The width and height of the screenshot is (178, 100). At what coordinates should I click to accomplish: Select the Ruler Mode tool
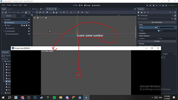pos(57,12)
